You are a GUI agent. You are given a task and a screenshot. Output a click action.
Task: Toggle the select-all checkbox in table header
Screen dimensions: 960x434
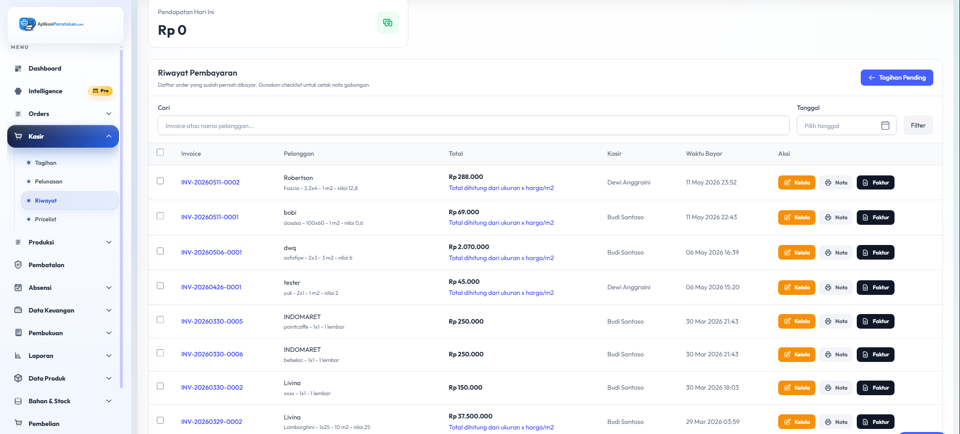[160, 152]
